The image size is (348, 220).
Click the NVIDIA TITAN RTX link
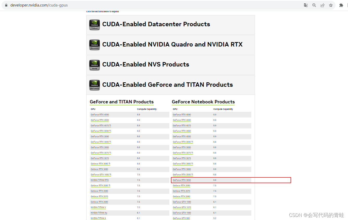click(x=100, y=180)
